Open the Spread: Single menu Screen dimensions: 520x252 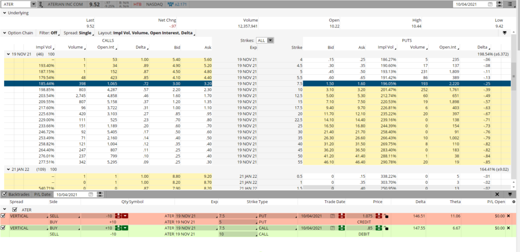coord(78,33)
